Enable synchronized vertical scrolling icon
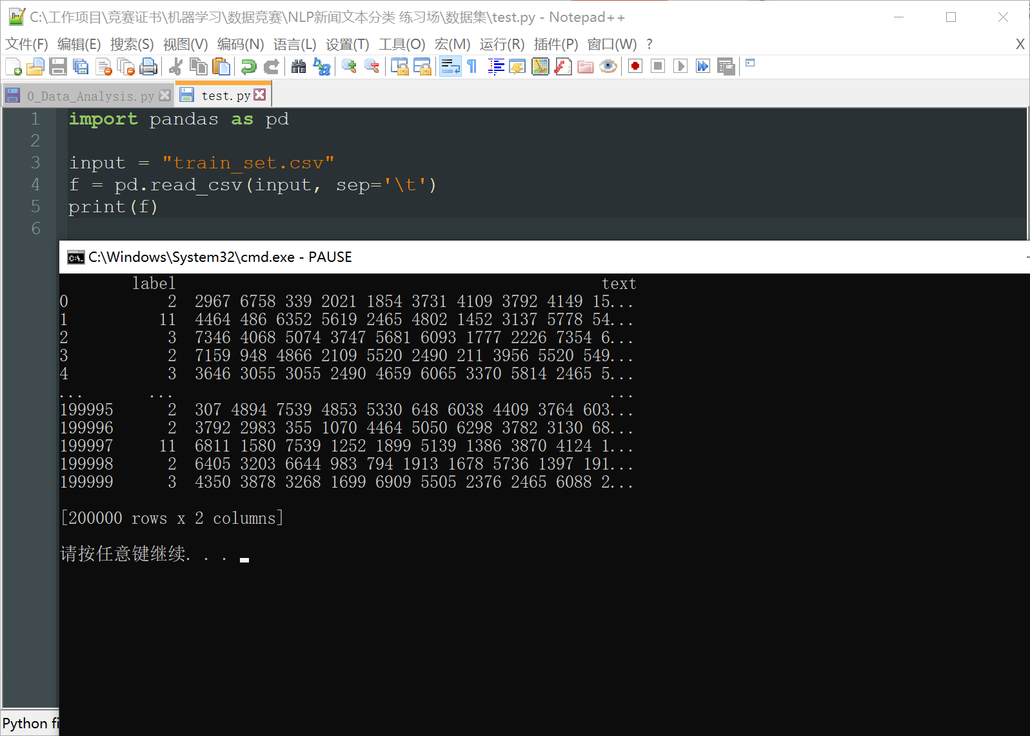 [399, 66]
